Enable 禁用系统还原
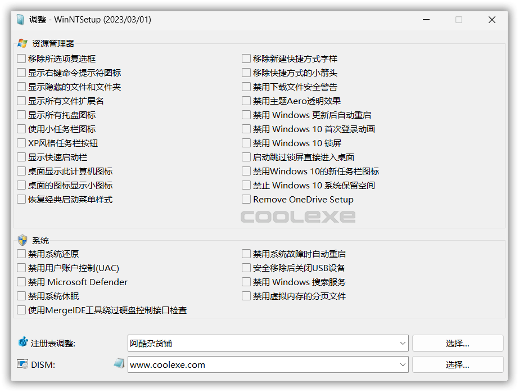This screenshot has width=519, height=392. click(x=21, y=254)
